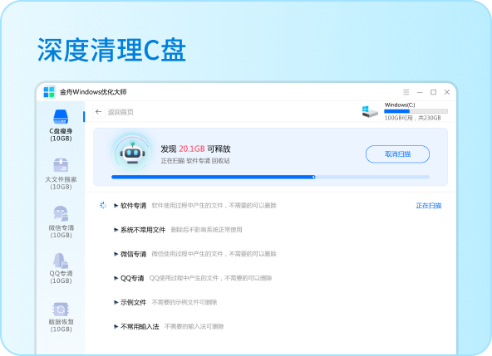Image resolution: width=492 pixels, height=356 pixels.
Task: Click the spinning loader beside 软件专清
Action: [103, 205]
